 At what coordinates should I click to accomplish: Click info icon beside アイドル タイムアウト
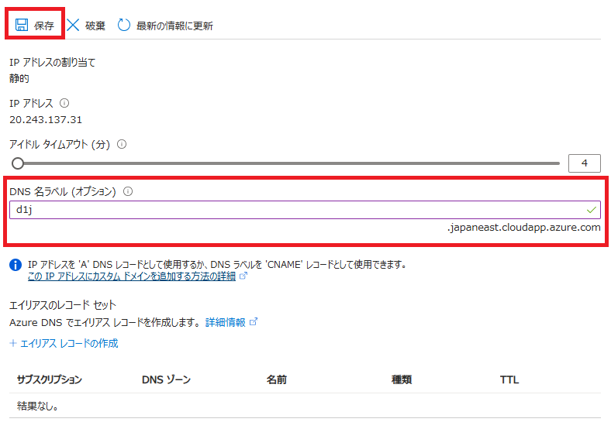pos(122,145)
